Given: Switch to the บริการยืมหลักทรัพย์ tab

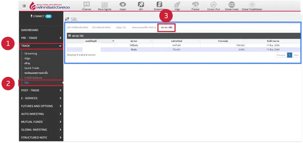Looking at the screenshot, I should tap(101, 27).
